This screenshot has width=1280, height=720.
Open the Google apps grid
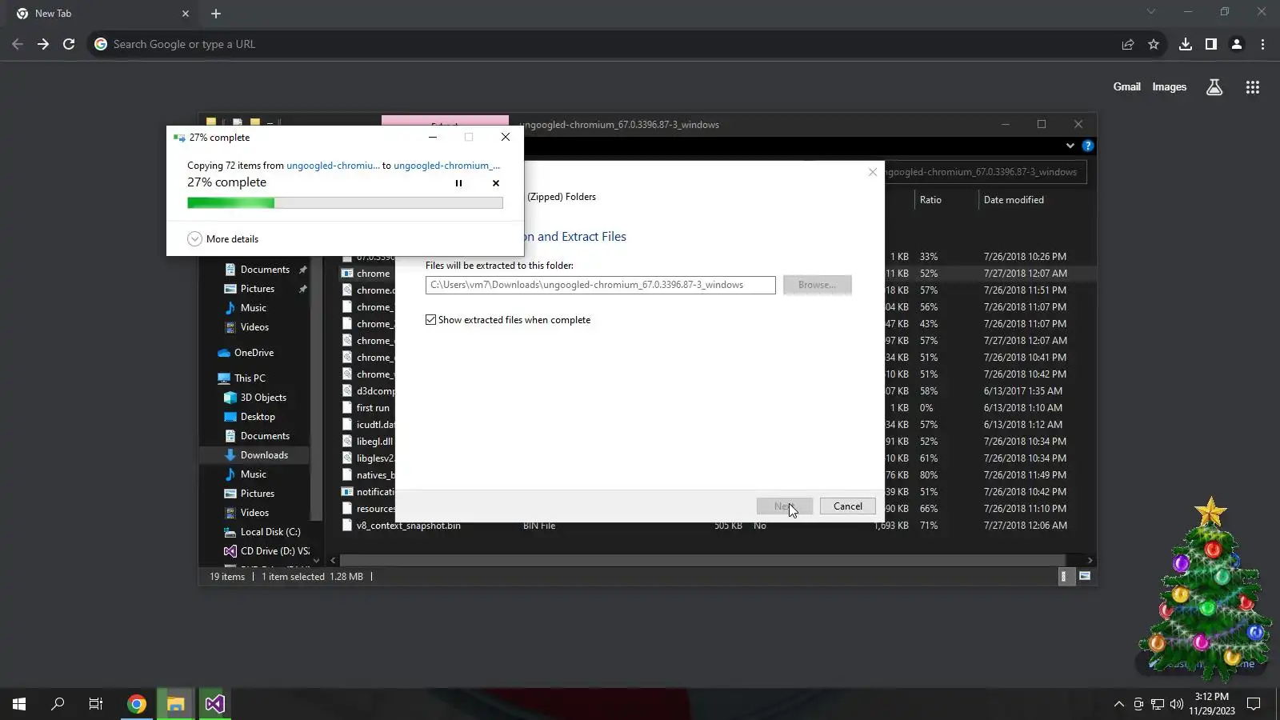(1253, 87)
